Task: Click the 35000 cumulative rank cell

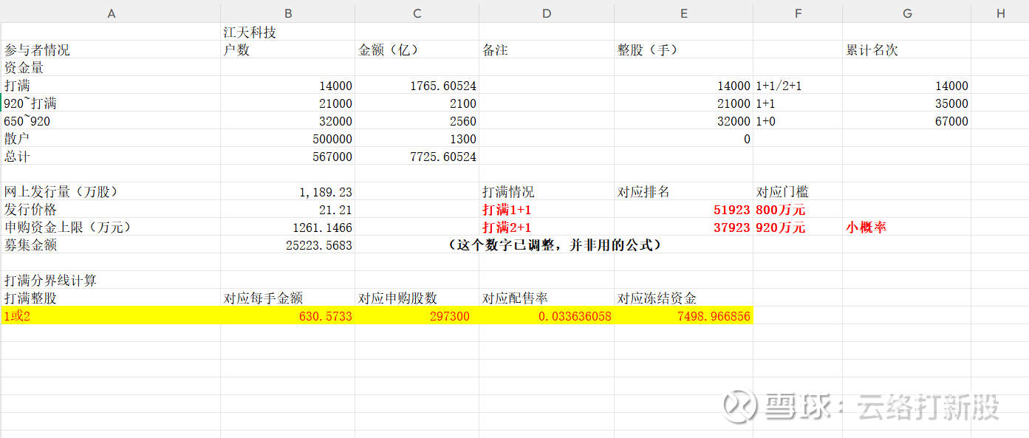Action: [906, 103]
